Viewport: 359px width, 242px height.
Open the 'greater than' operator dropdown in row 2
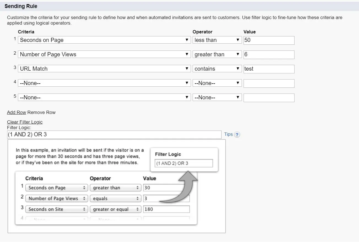click(217, 54)
